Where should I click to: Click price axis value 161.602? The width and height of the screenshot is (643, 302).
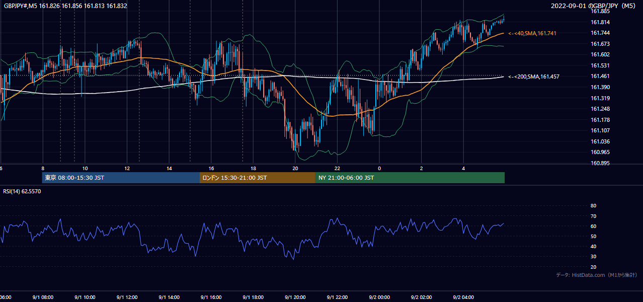[600, 54]
